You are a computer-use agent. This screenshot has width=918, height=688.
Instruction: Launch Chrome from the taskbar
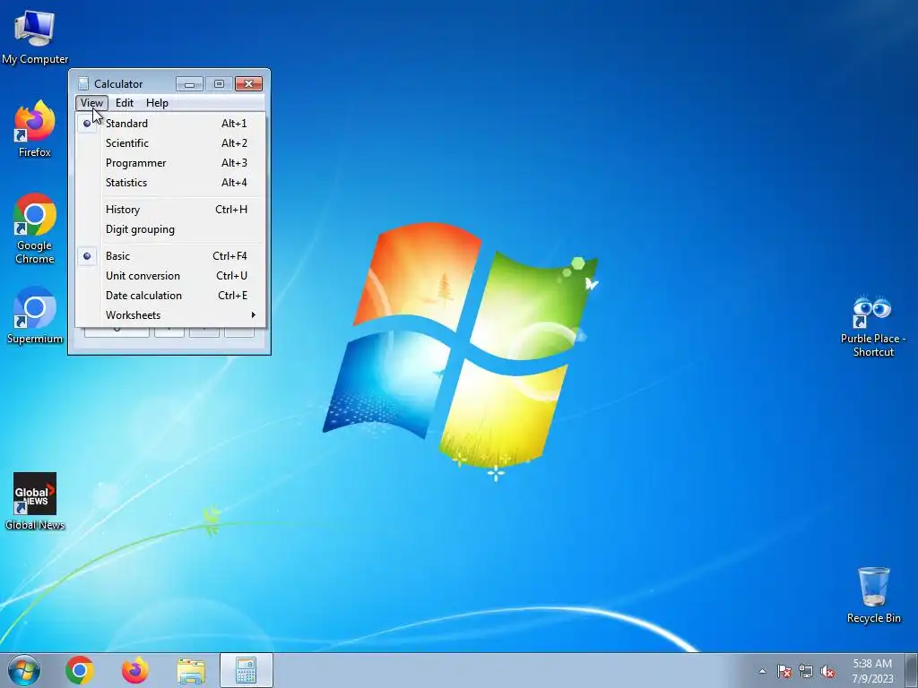coord(80,670)
